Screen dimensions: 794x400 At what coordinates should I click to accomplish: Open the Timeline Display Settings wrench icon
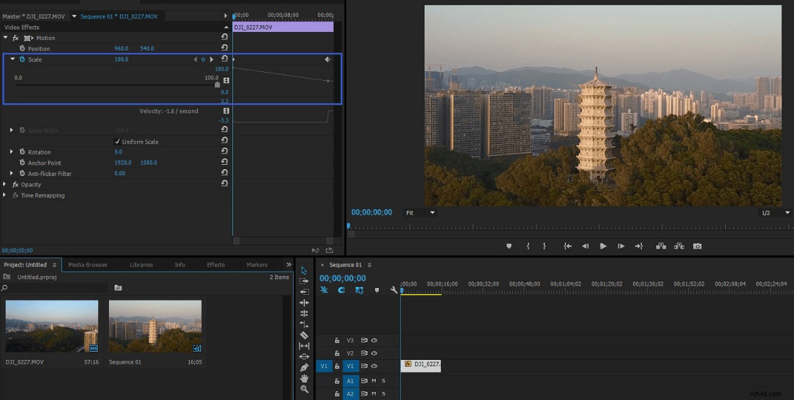tap(394, 290)
